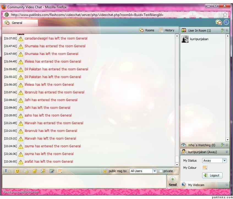
Task: Open the My Status dropdown showing Away
Action: (x=224, y=161)
